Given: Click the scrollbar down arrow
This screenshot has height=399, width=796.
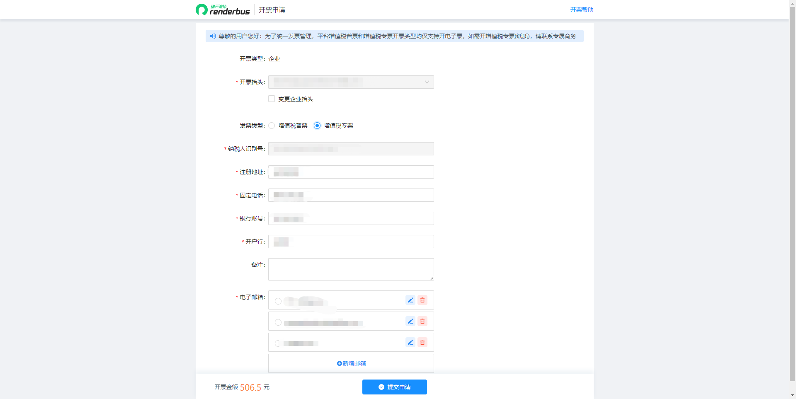Looking at the screenshot, I should click(792, 396).
